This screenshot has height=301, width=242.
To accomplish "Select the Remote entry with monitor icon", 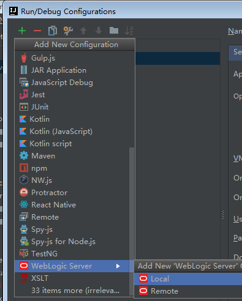I will [x=72, y=217].
